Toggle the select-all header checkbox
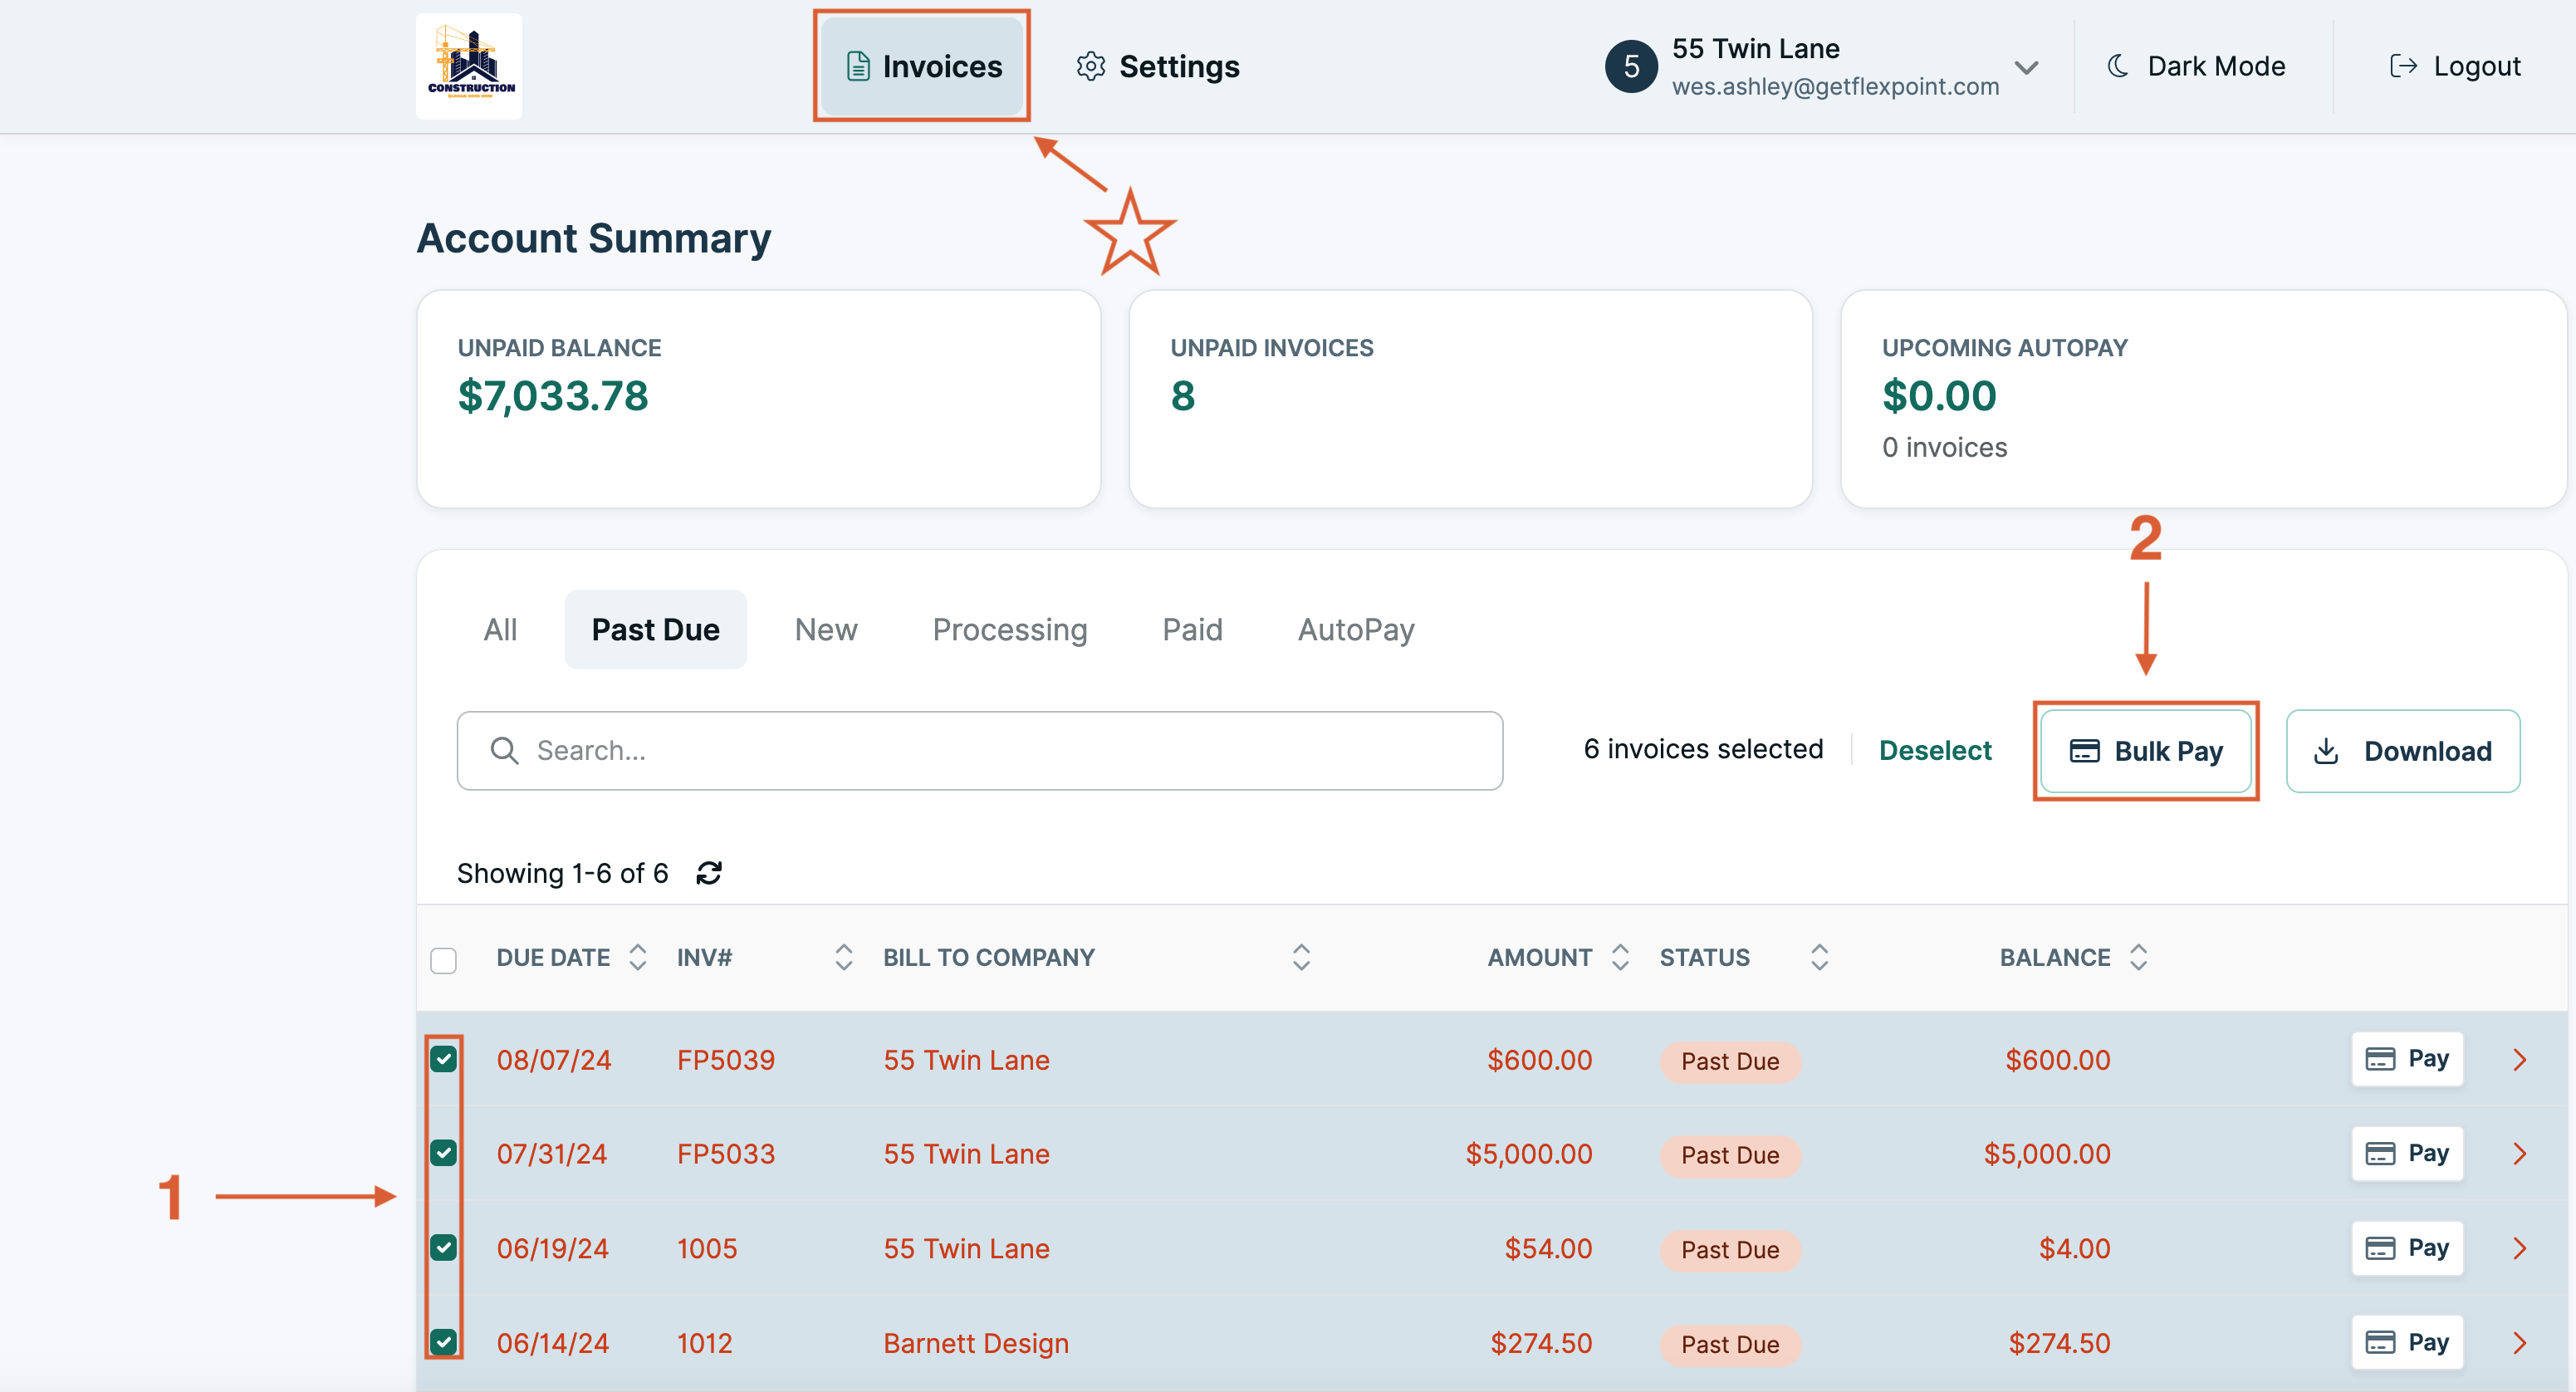 click(x=443, y=960)
